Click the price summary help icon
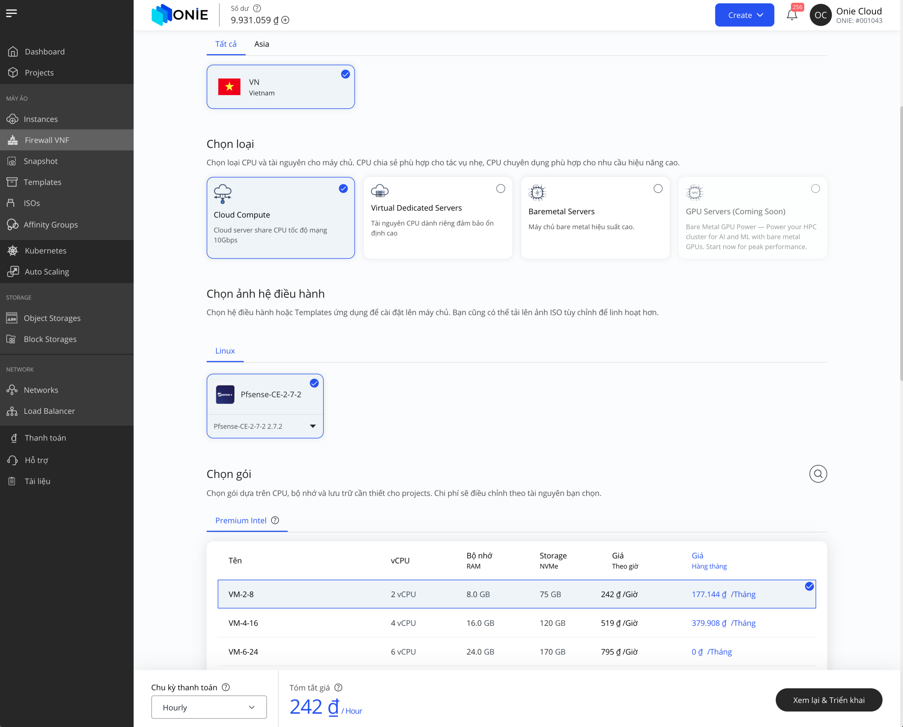The image size is (903, 727). pos(338,687)
